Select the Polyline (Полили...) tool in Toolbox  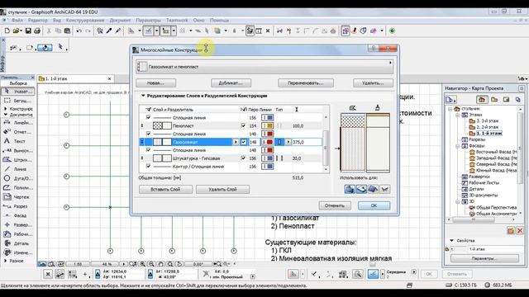18,187
